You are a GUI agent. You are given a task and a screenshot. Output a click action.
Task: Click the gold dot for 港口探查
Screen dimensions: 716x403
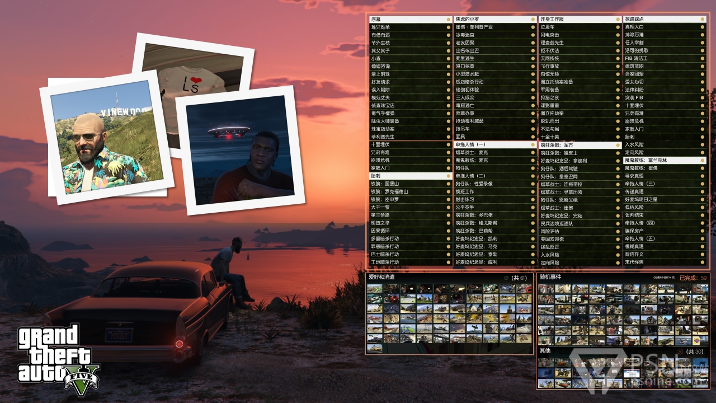(x=533, y=66)
